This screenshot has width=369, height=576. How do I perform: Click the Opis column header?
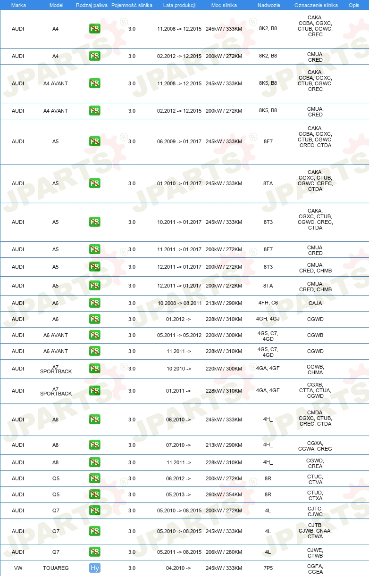[x=353, y=5]
